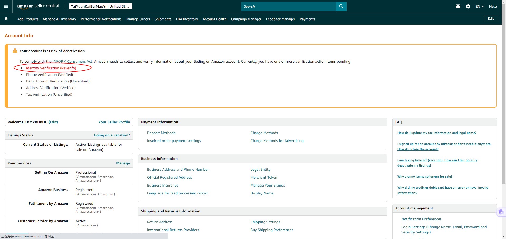Click Tax Verification (Unverified)
The height and width of the screenshot is (239, 506).
[49, 94]
